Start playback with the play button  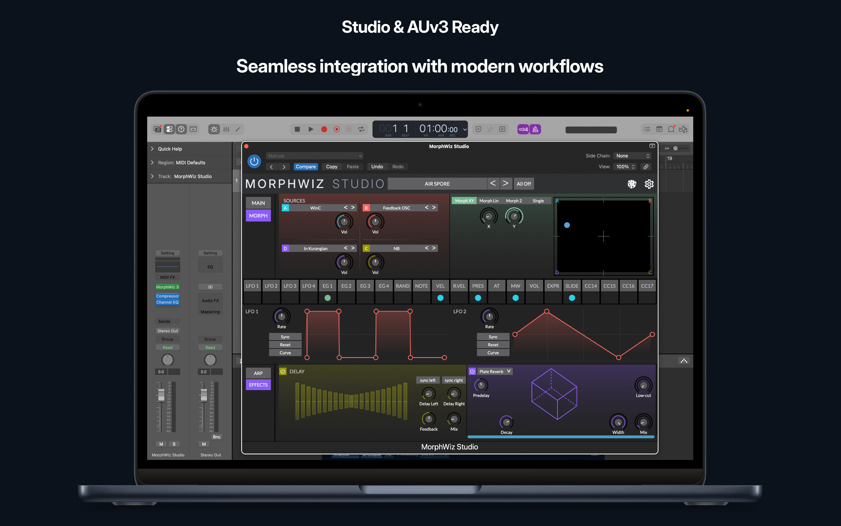click(311, 129)
